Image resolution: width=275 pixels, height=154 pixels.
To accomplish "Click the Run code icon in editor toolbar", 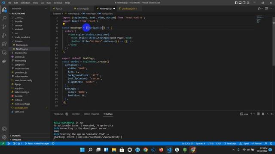I will 259,9.
